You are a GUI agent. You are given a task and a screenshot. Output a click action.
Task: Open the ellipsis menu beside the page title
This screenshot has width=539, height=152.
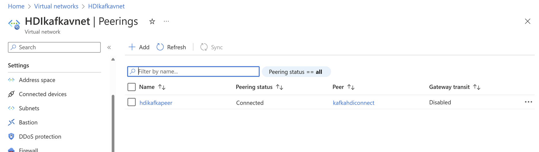166,21
